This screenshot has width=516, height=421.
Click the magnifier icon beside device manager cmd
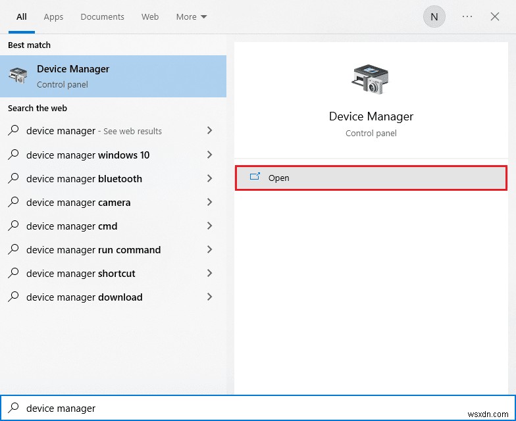tap(14, 226)
